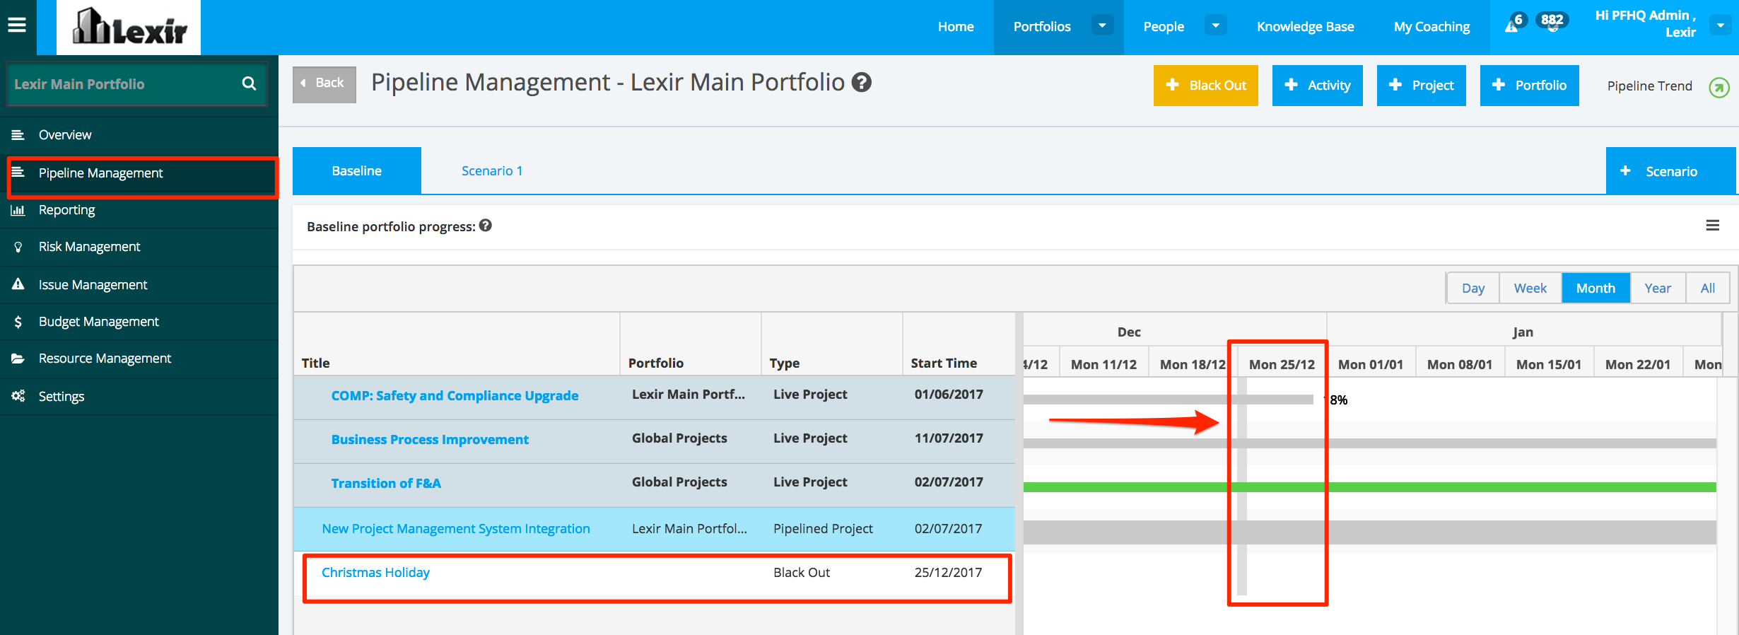Image resolution: width=1739 pixels, height=635 pixels.
Task: Add a new Project
Action: [x=1422, y=86]
